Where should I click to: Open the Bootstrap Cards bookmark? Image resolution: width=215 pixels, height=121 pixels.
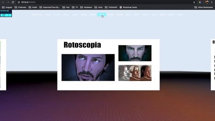128,7
